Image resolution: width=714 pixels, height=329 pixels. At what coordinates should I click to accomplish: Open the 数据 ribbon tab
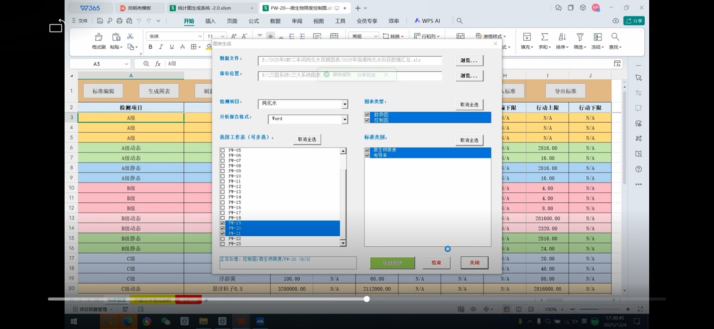(275, 21)
